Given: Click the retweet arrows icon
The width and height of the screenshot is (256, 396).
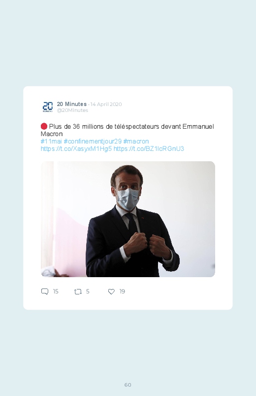Looking at the screenshot, I should [x=78, y=291].
